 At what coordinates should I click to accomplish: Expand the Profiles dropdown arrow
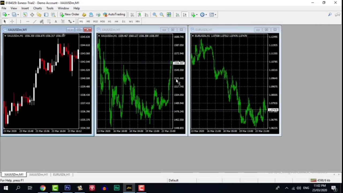tap(18, 14)
